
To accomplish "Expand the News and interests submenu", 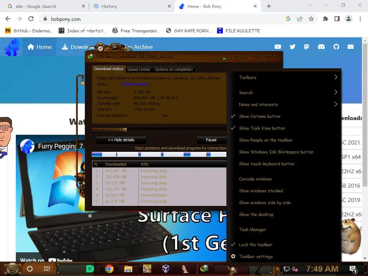I will tap(284, 105).
